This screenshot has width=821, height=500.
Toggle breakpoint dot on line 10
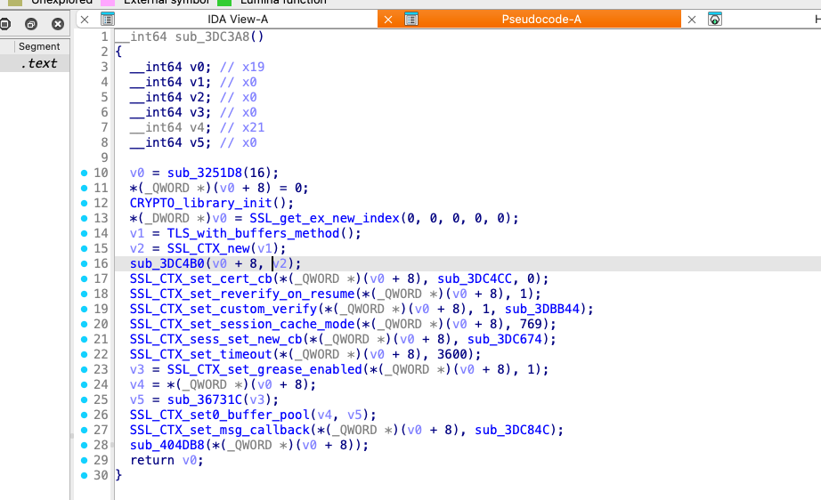pyautogui.click(x=84, y=173)
